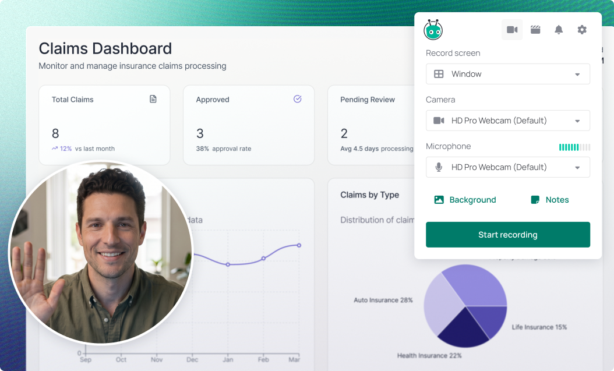Open the Notes button
Viewport: 614px width, 371px height.
pyautogui.click(x=550, y=200)
